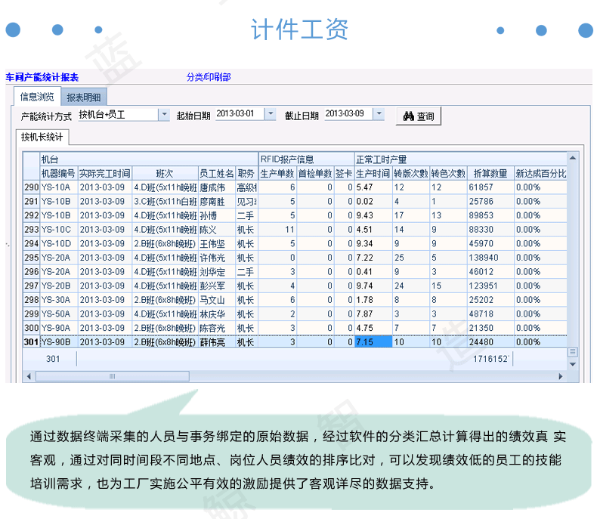The image size is (597, 519).
Task: Click the 车间产能统计报表 title
Action: point(42,77)
